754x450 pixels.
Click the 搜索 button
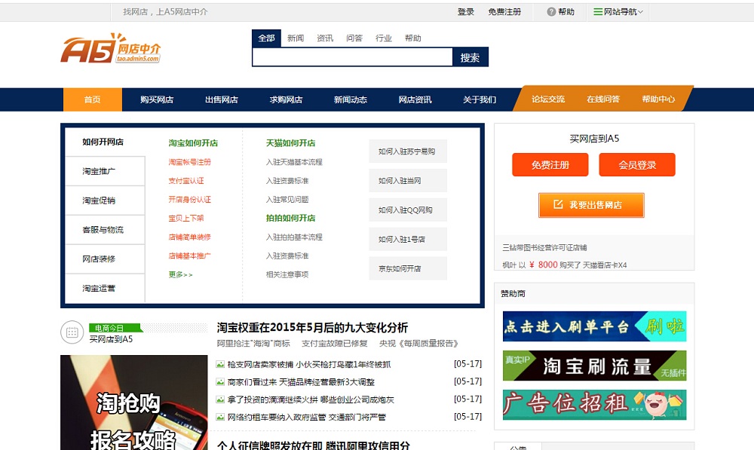click(470, 57)
